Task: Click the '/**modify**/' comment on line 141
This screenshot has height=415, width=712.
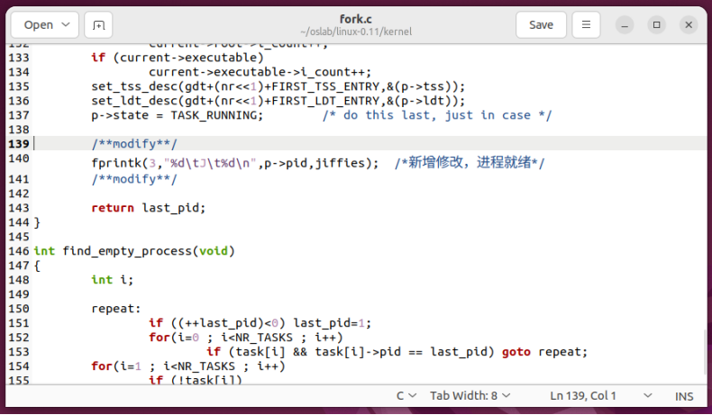Action: (x=134, y=179)
